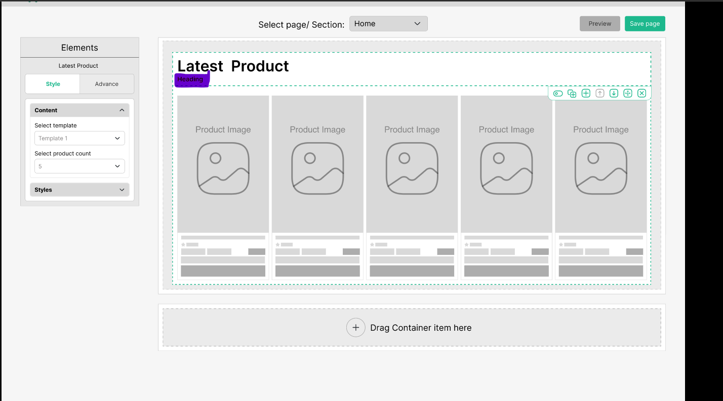
Task: Select the Latest Product heading text
Action: (233, 66)
